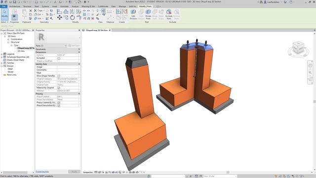Click the Help question mark icon
The height and width of the screenshot is (178, 316).
click(291, 2)
